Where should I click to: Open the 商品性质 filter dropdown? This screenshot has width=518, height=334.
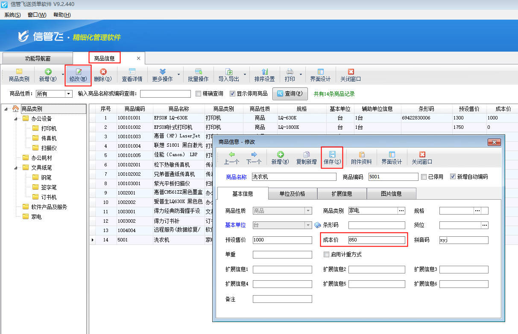(68, 94)
